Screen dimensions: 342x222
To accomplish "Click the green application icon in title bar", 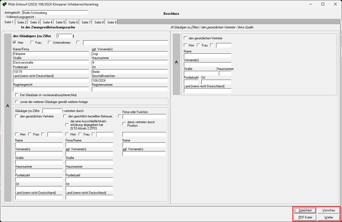I will tap(4, 4).
